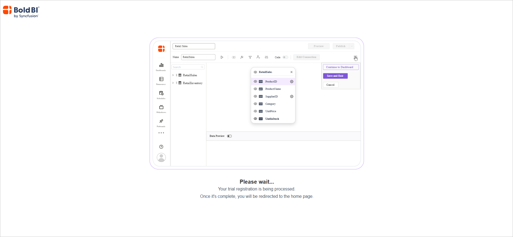Open the fx expression icon

tap(242, 57)
